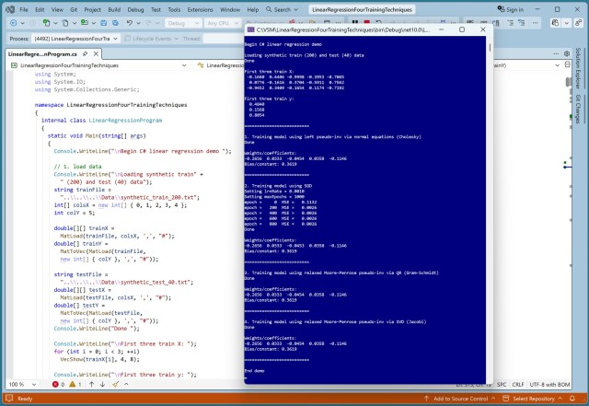Click Add to Source Control
The image size is (589, 406).
[460, 399]
